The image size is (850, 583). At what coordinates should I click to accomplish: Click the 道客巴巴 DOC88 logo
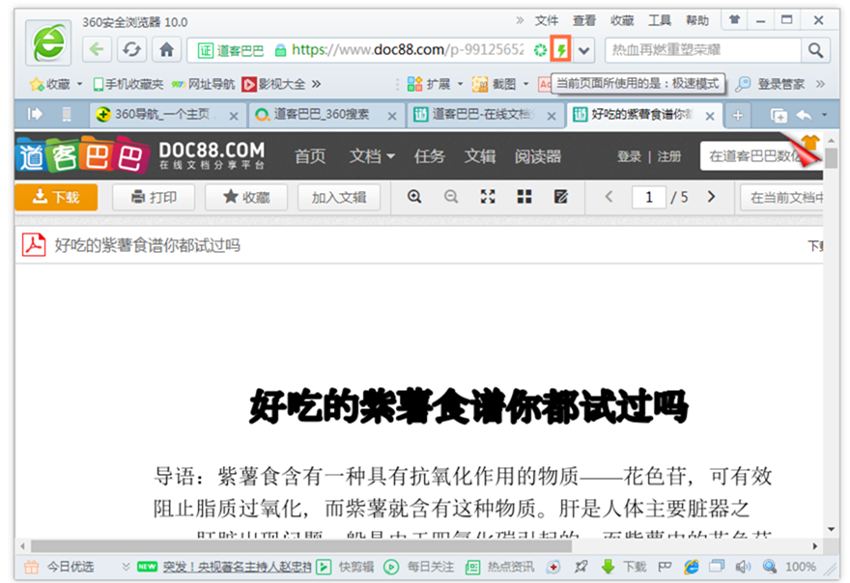140,155
